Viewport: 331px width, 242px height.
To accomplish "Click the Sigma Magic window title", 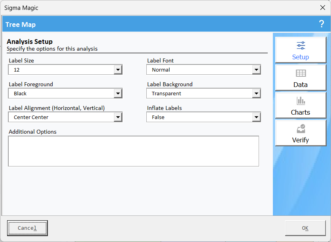I will pyautogui.click(x=21, y=8).
